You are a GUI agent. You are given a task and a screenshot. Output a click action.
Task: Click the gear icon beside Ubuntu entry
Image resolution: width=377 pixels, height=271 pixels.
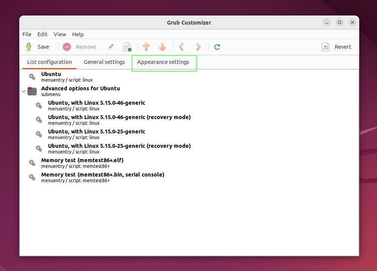pos(32,77)
